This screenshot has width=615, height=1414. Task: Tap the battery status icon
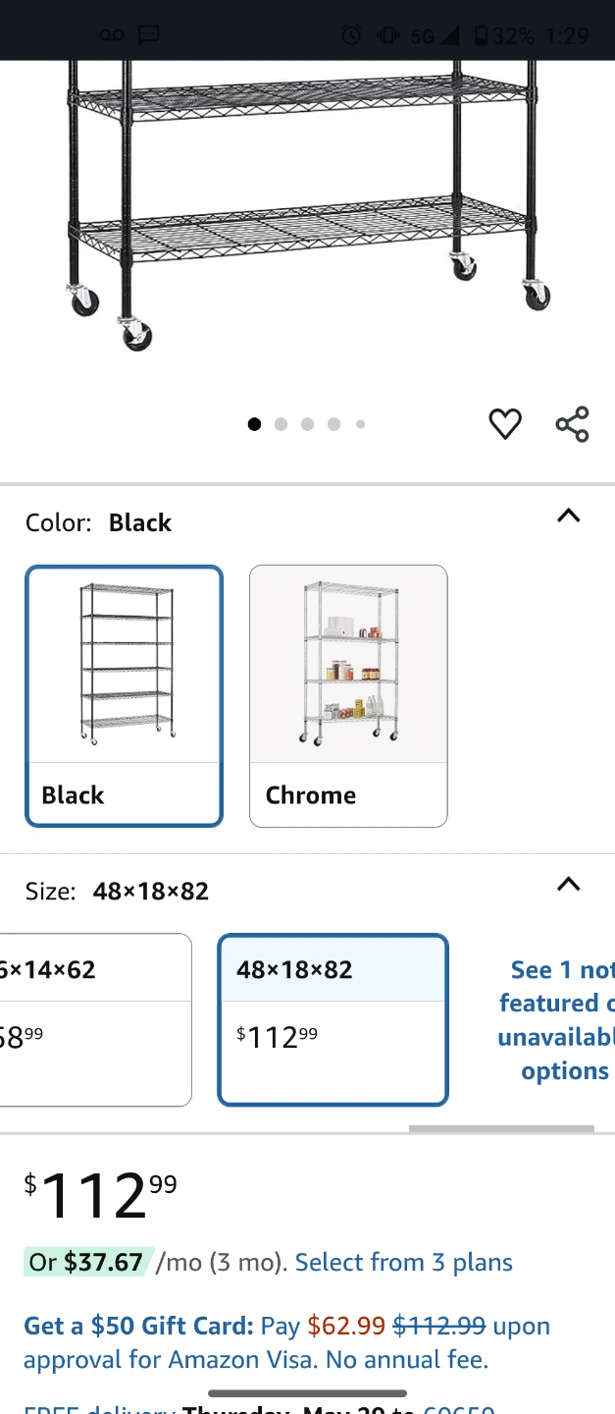pos(481,36)
